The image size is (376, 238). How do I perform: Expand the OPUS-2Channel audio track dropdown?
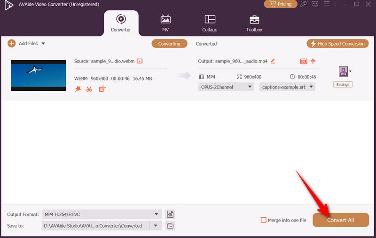(226, 87)
